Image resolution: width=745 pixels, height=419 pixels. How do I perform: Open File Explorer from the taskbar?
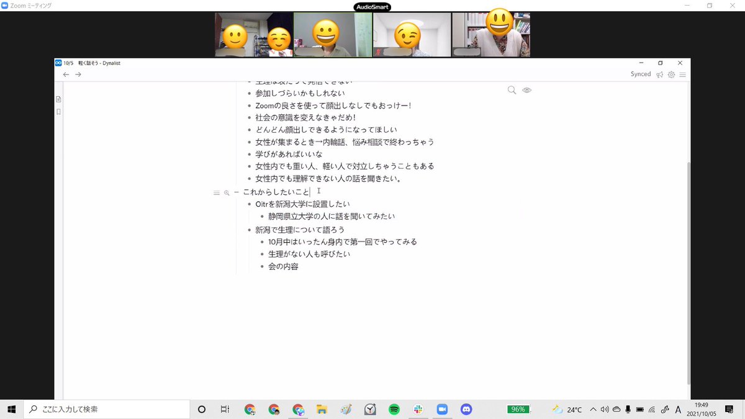(x=322, y=409)
